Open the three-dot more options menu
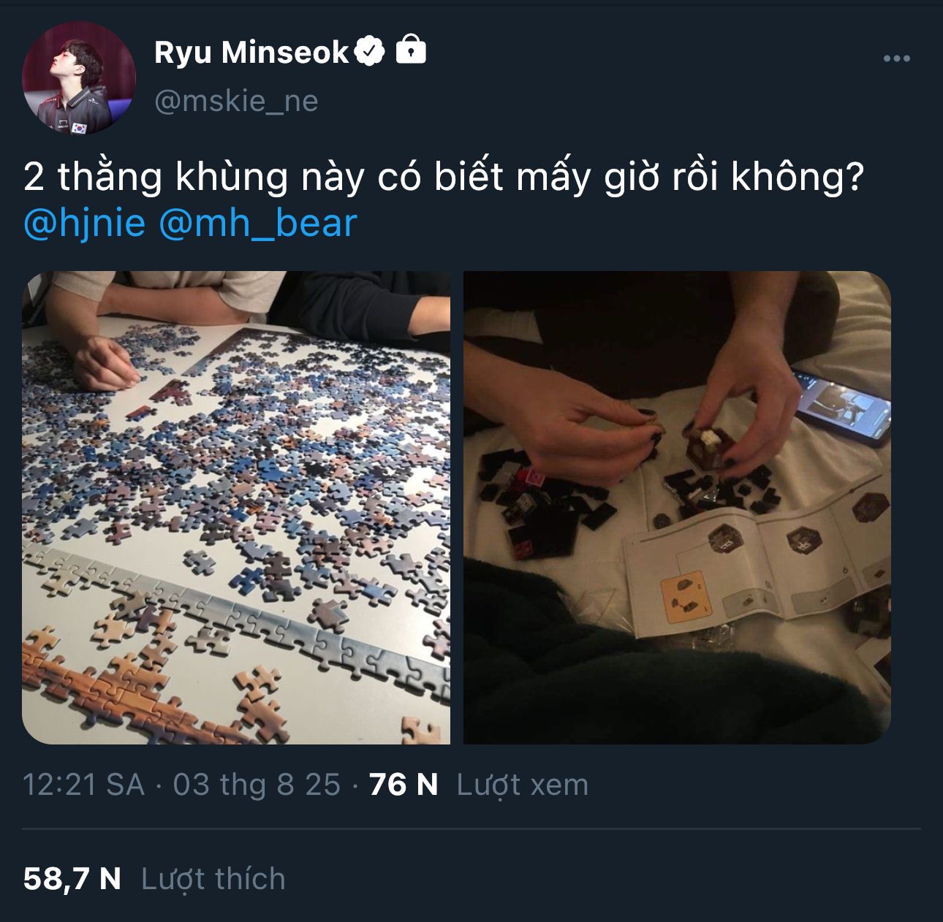This screenshot has height=922, width=943. (x=896, y=58)
